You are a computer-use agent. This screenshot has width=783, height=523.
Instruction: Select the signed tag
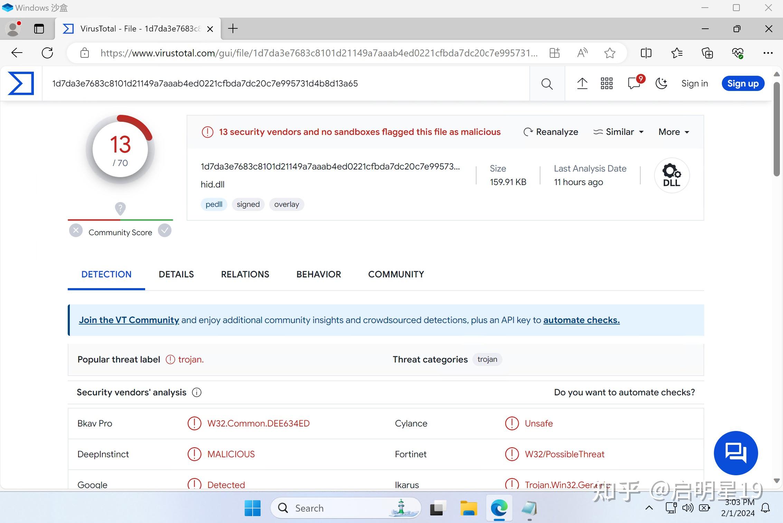(x=248, y=204)
